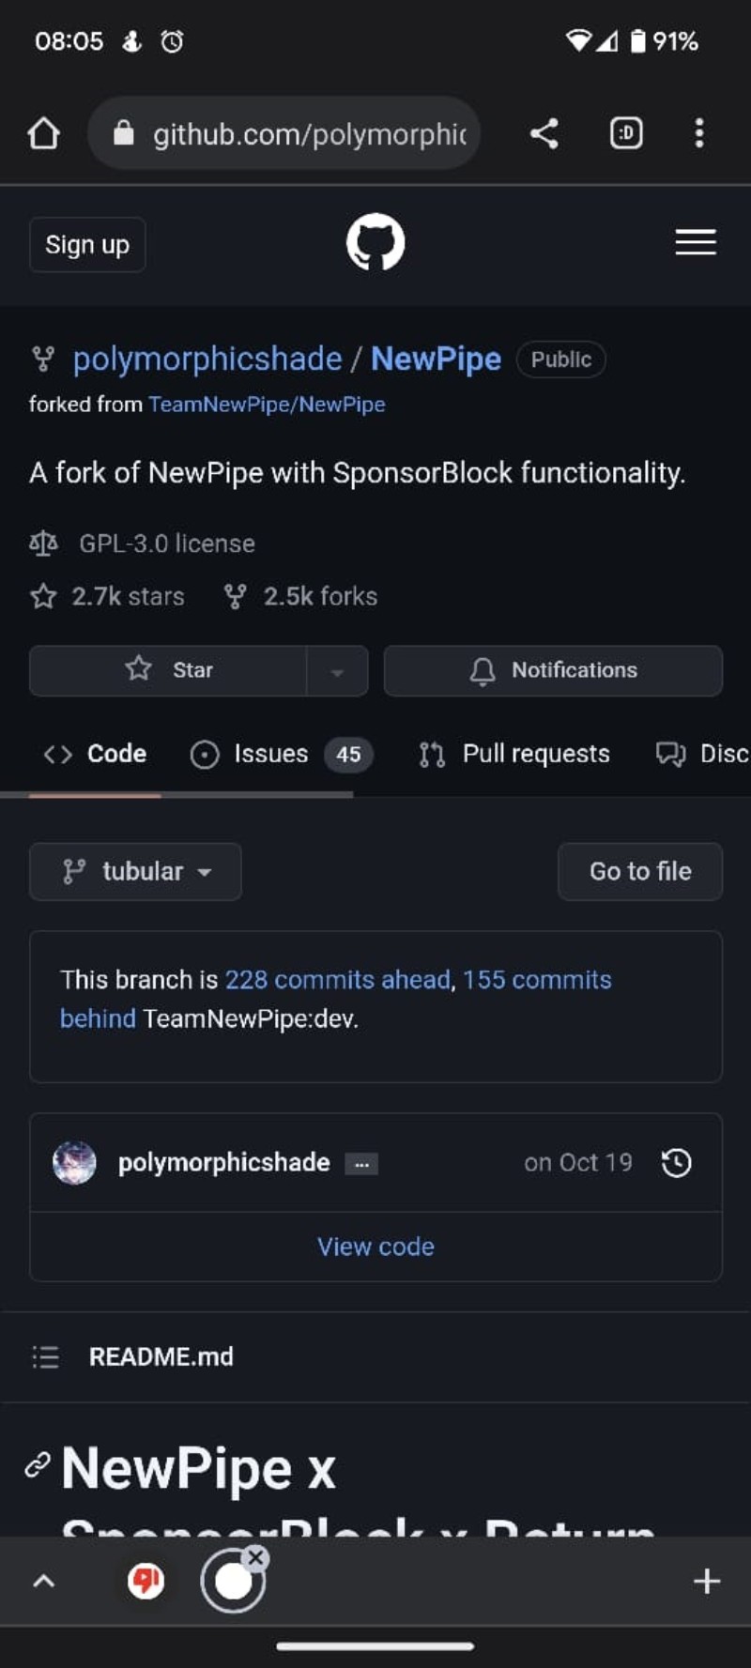Tap the browser home icon
This screenshot has width=751, height=1668.
click(x=44, y=133)
